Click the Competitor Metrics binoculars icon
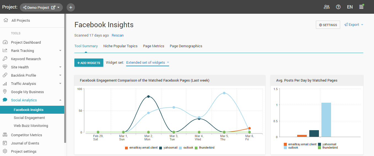Screen dimensions: 374x156 tap(5, 135)
